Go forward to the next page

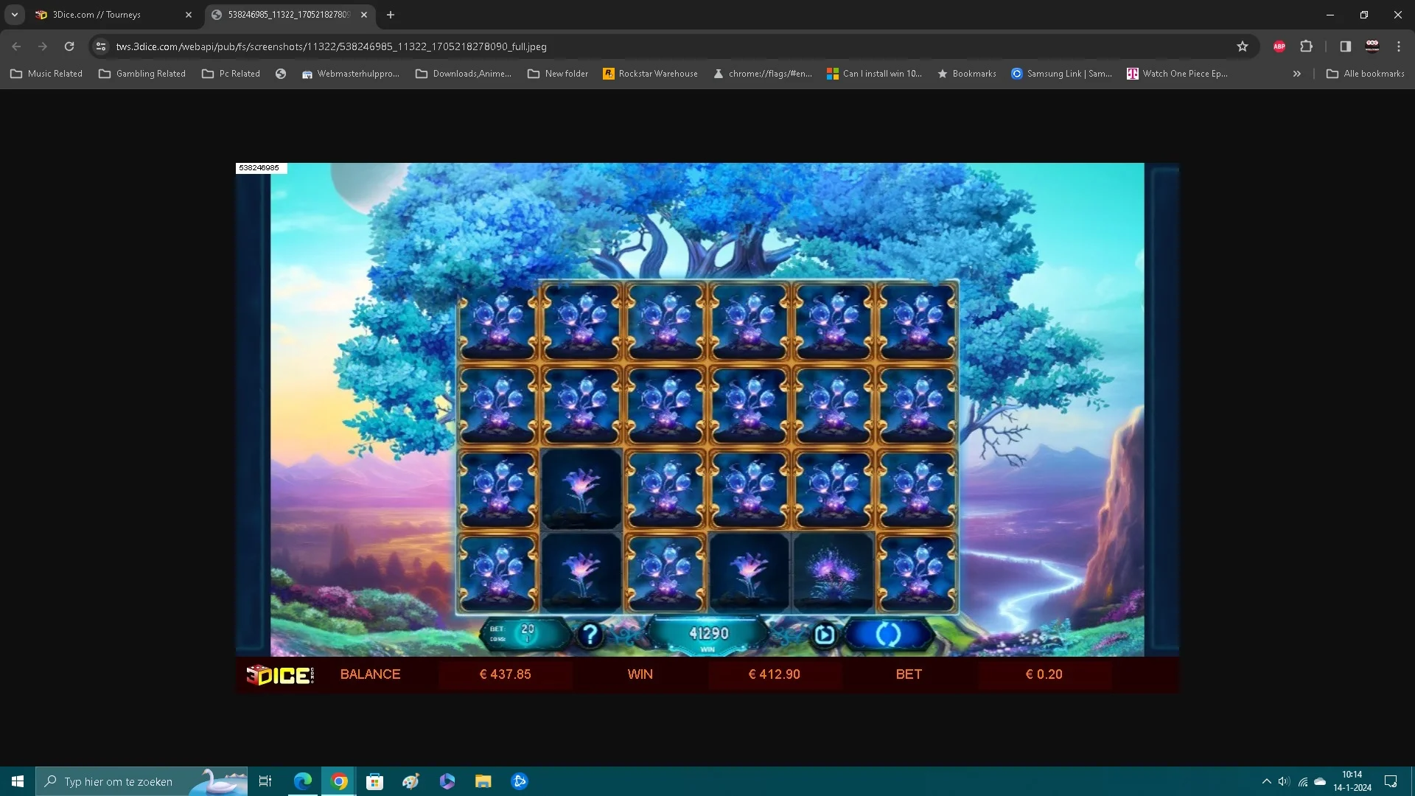coord(43,46)
